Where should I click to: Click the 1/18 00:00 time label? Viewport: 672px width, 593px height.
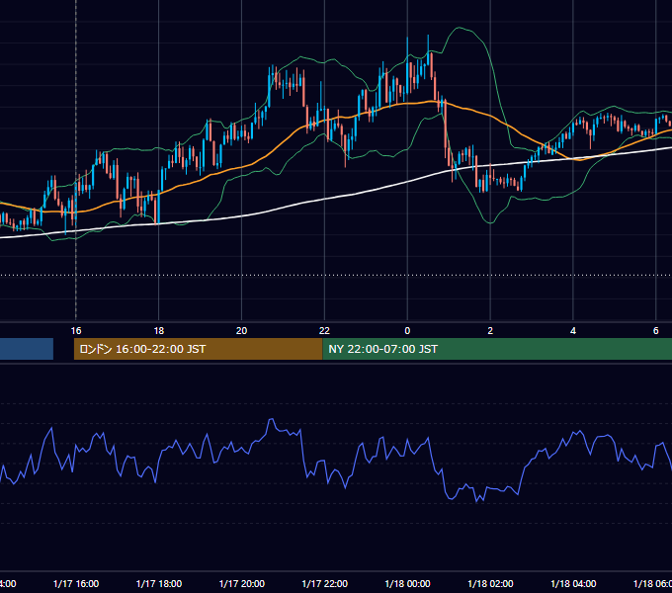(407, 583)
